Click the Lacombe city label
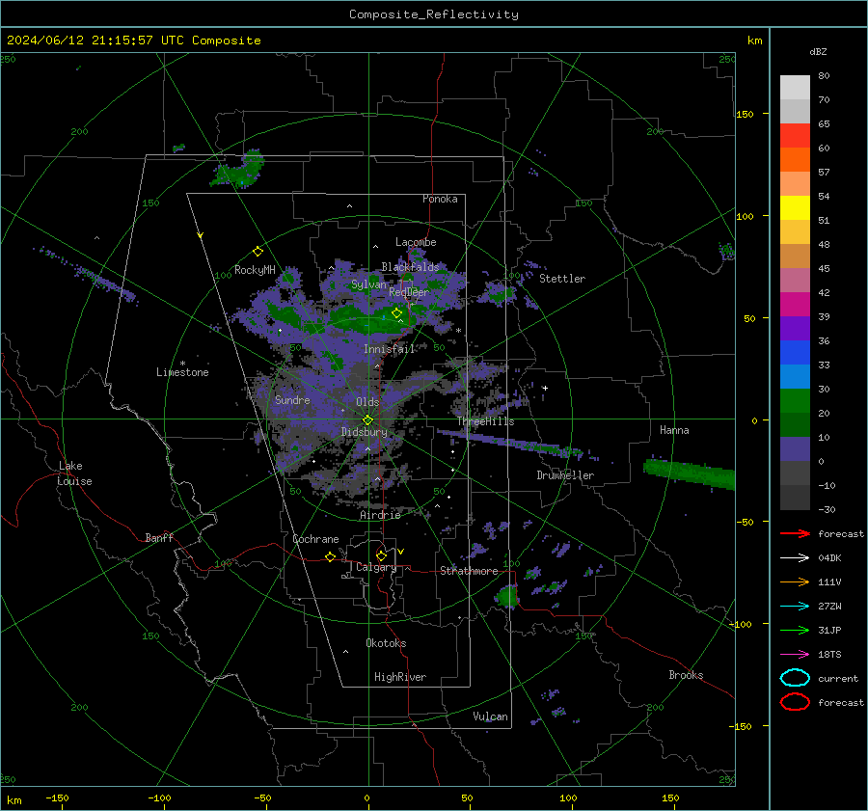The image size is (868, 811). (416, 242)
